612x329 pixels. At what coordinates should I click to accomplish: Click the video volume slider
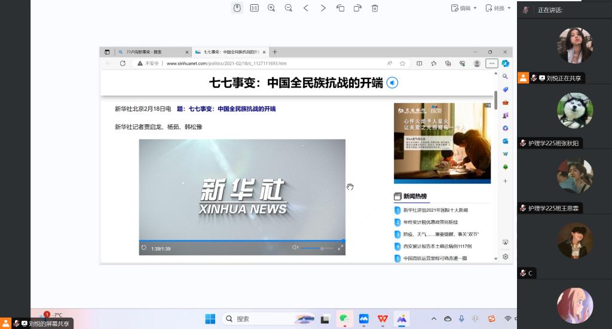click(x=317, y=248)
